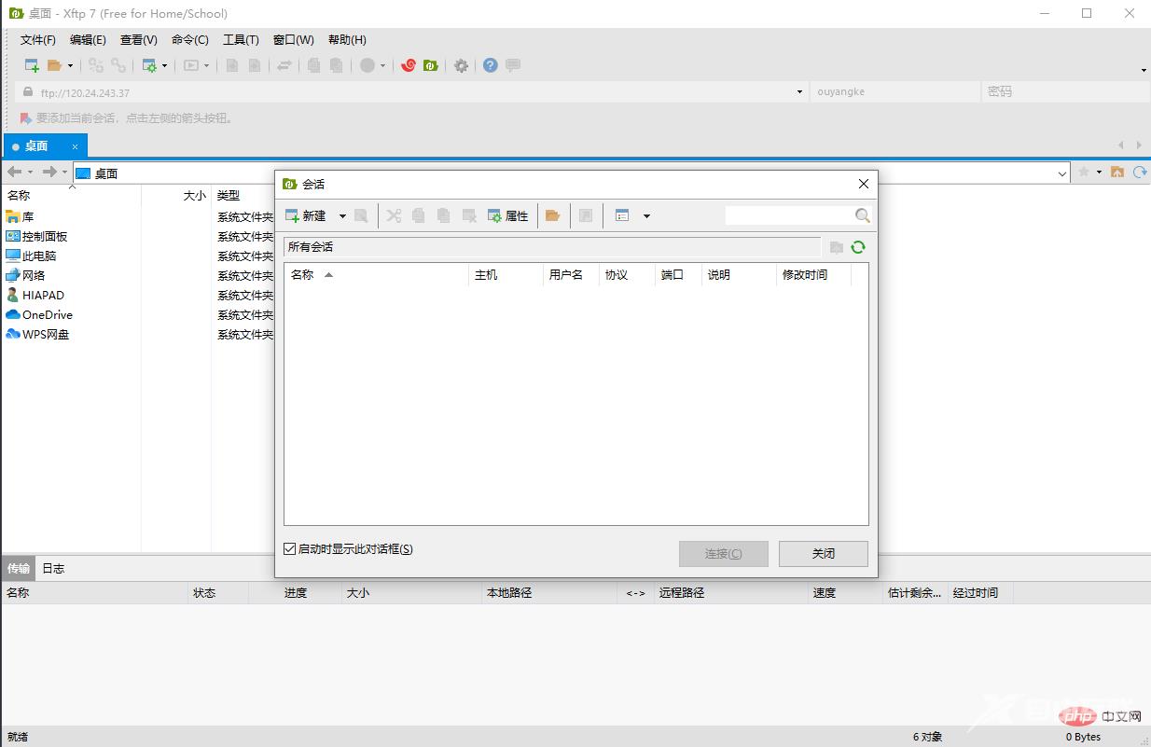
Task: Open 属性 (properties) in the sessions dialog
Action: (508, 215)
